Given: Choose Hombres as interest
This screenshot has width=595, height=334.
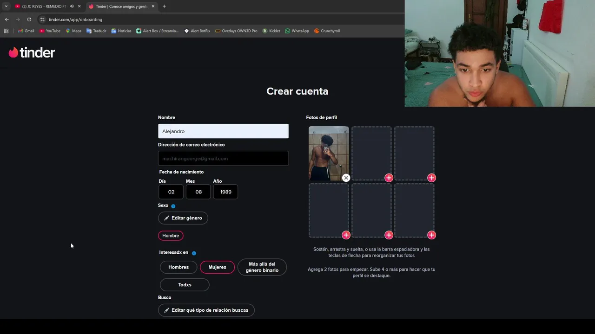Looking at the screenshot, I should pos(178,267).
